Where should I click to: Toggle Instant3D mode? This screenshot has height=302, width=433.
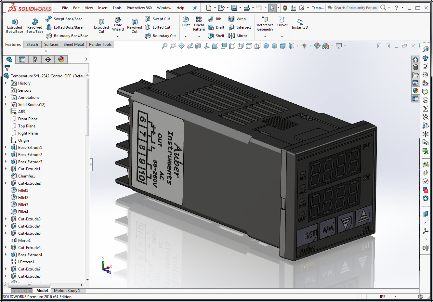[x=300, y=24]
